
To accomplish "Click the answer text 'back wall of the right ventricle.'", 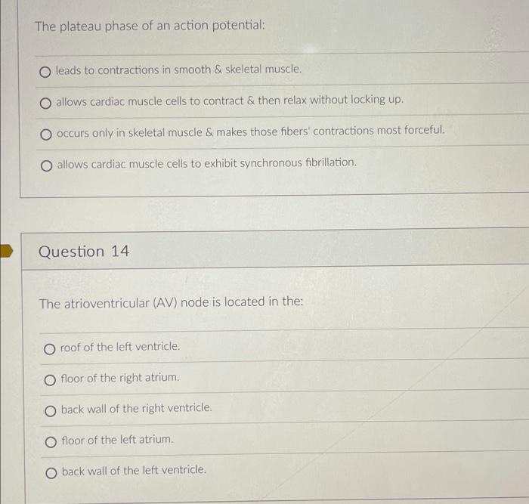I will 137,409.
